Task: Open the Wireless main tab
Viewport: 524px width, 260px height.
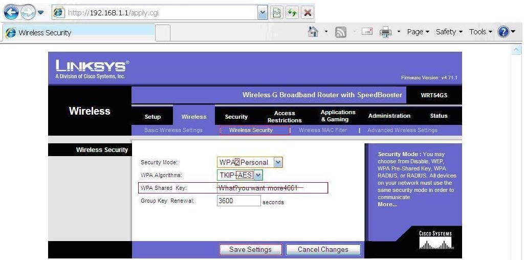Action: (194, 117)
